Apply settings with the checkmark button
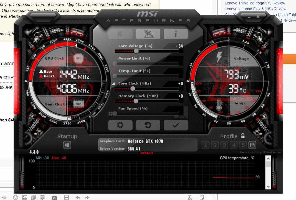The image size is (296, 200). (176, 125)
